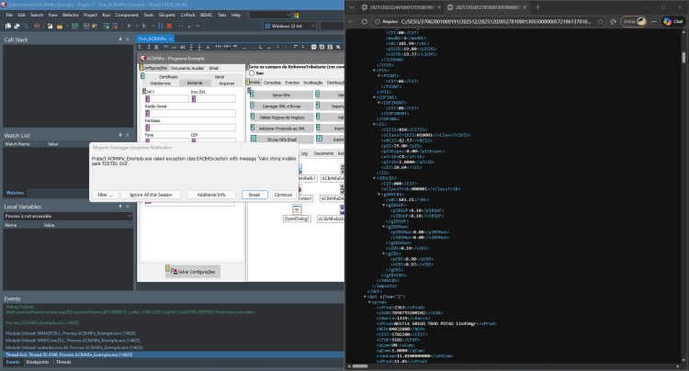Open the File menu in Delphi
This screenshot has height=371, width=689.
9,15
